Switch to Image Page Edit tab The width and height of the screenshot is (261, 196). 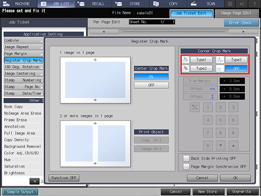[x=237, y=13]
